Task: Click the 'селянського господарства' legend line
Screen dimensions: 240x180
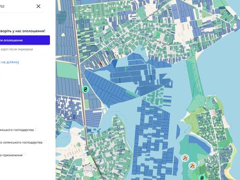Action: point(21,142)
